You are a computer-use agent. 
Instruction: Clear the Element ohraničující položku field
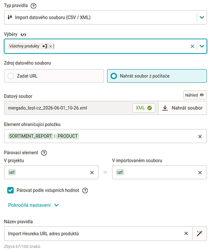(x=200, y=137)
